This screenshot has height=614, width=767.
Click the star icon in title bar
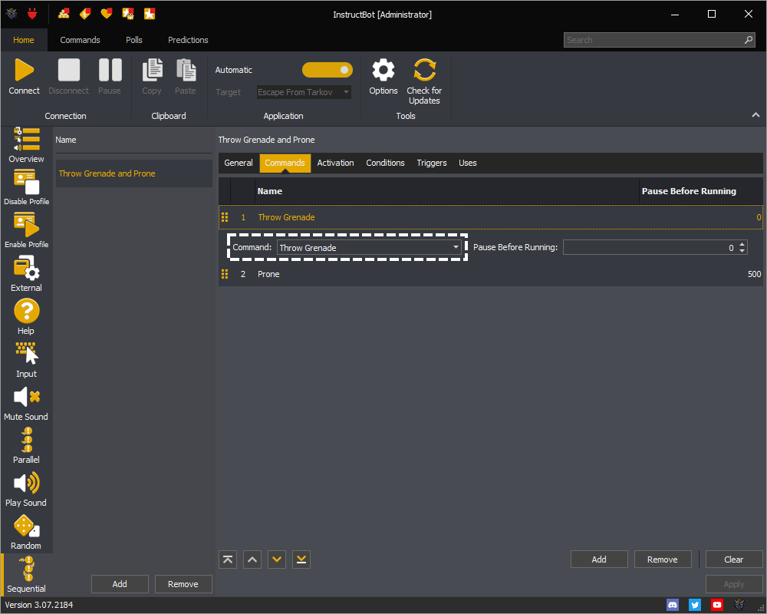pos(150,14)
